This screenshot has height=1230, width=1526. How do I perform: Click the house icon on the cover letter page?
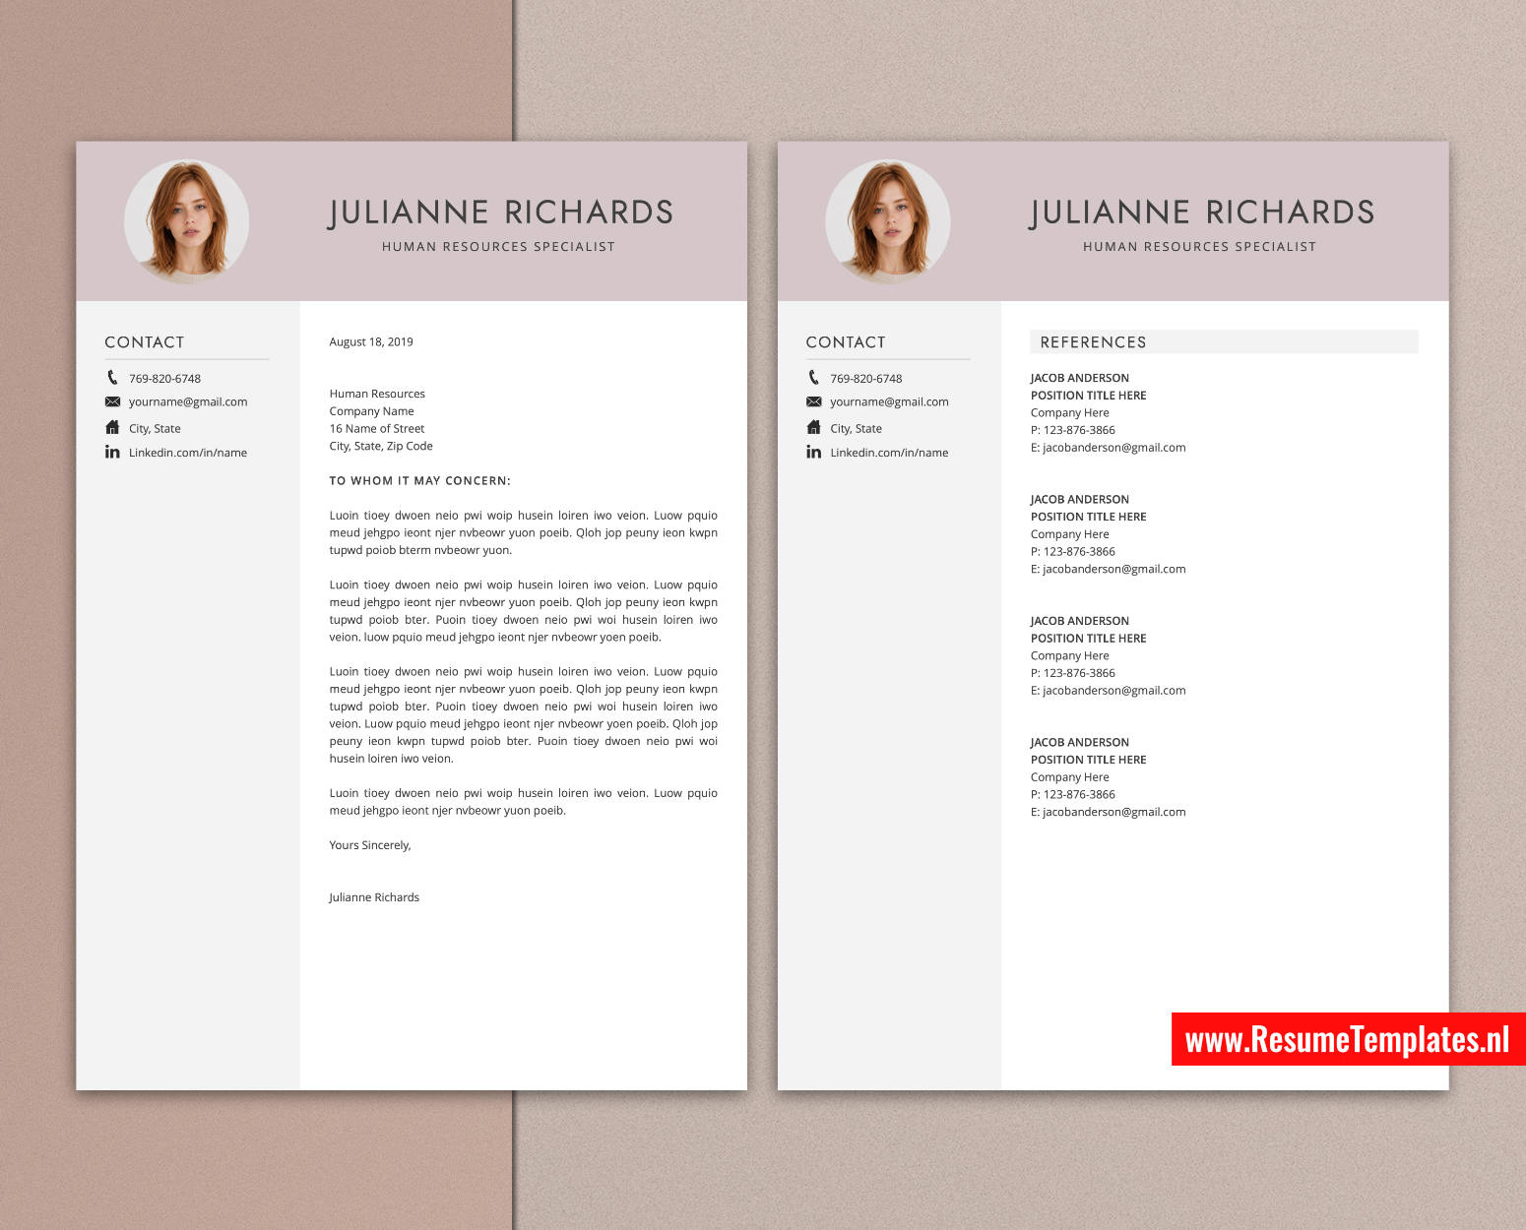112,427
